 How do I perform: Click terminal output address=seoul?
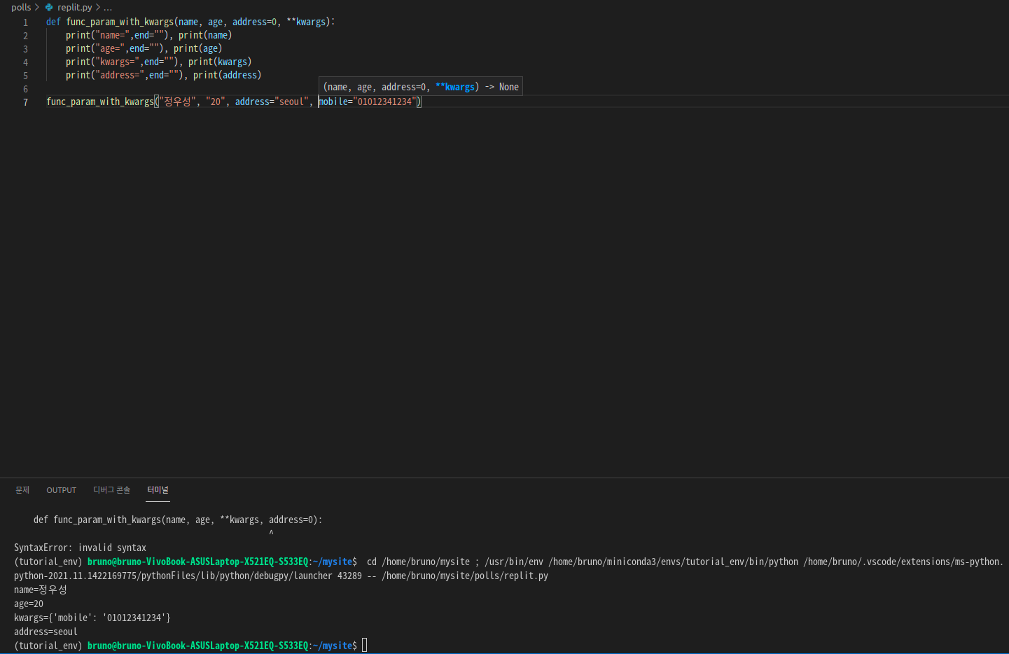[46, 632]
